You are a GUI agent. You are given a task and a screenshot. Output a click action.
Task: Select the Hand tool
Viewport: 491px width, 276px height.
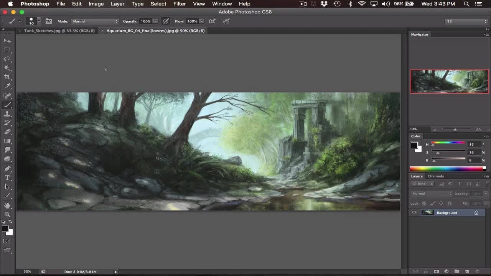(x=7, y=206)
